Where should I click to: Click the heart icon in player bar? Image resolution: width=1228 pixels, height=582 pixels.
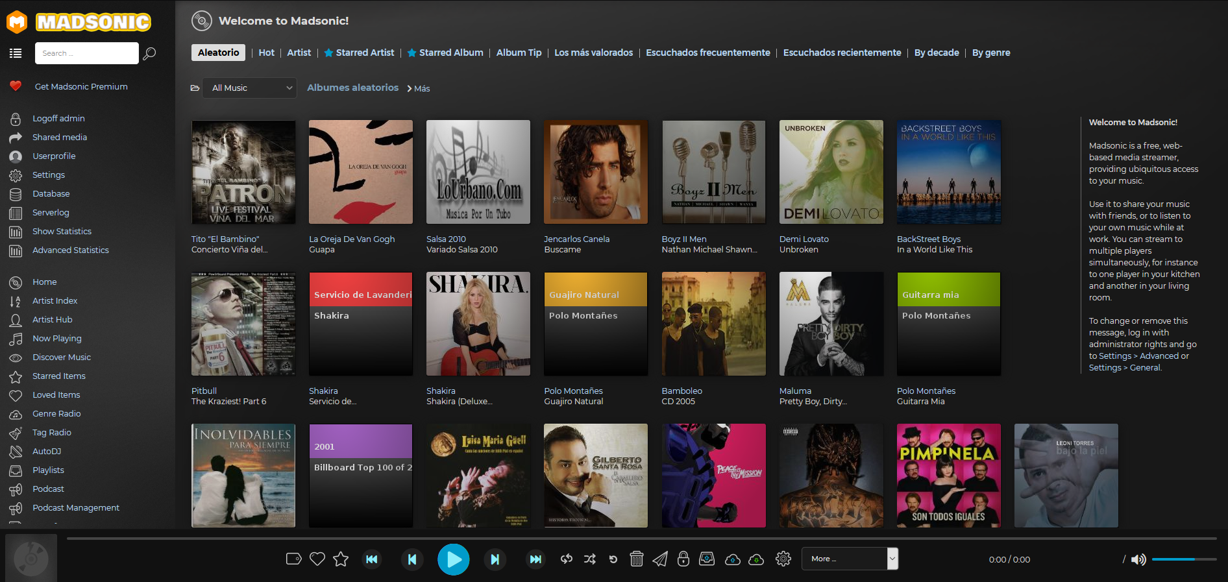(x=317, y=559)
